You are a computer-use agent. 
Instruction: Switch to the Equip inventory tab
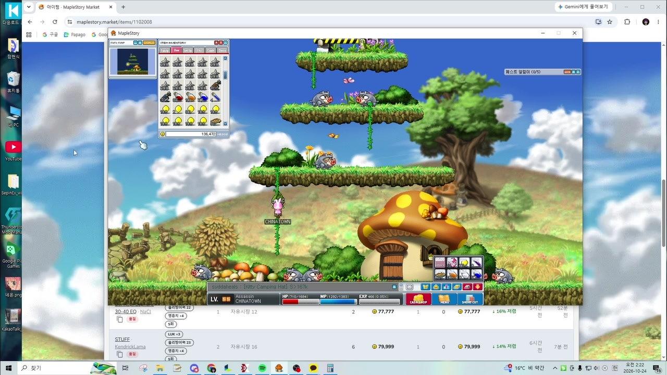(165, 51)
